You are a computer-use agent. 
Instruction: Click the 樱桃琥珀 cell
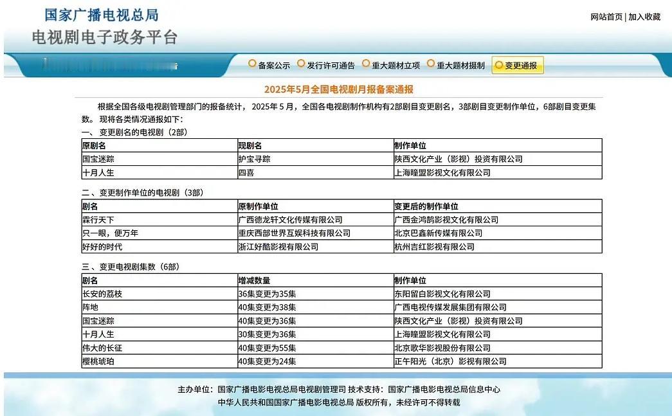[x=159, y=361]
